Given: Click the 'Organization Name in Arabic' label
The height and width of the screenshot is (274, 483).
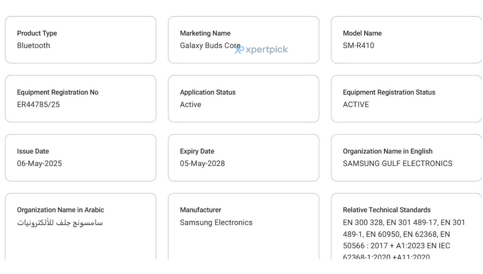Looking at the screenshot, I should click(60, 210).
